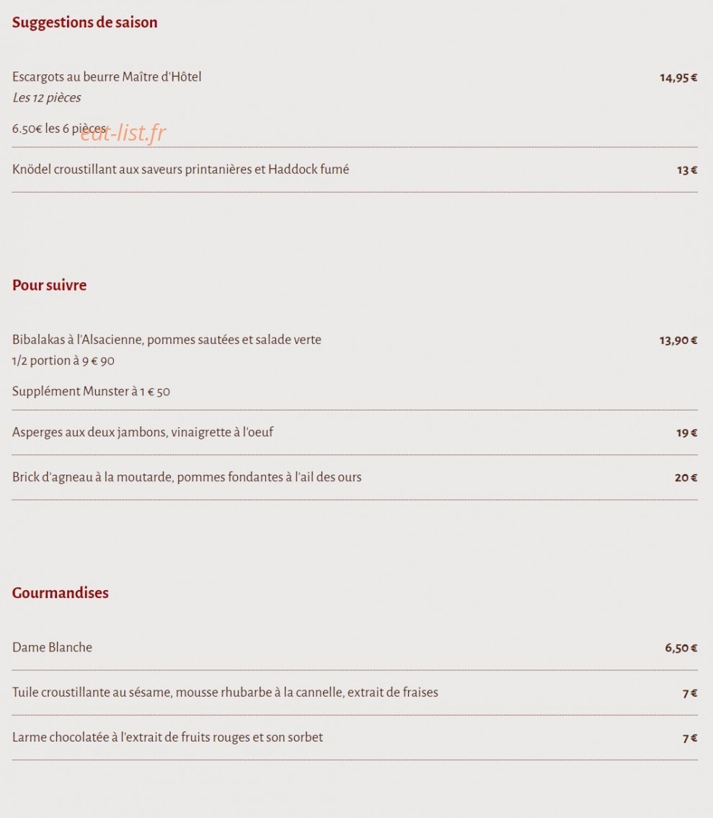Click 'Supplément Munster à 1 € 50' line
Screen dimensions: 713x818
(92, 391)
